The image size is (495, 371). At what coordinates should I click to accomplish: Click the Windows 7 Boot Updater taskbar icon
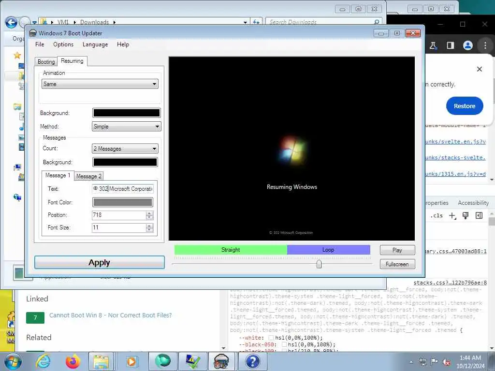221,361
